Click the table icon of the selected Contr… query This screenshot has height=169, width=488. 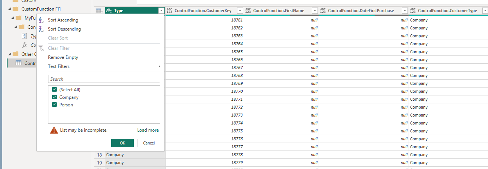click(18, 63)
